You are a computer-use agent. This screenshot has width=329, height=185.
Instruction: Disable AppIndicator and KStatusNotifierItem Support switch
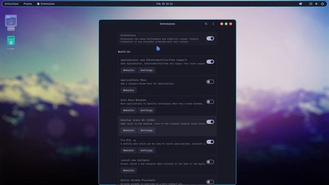click(x=210, y=62)
